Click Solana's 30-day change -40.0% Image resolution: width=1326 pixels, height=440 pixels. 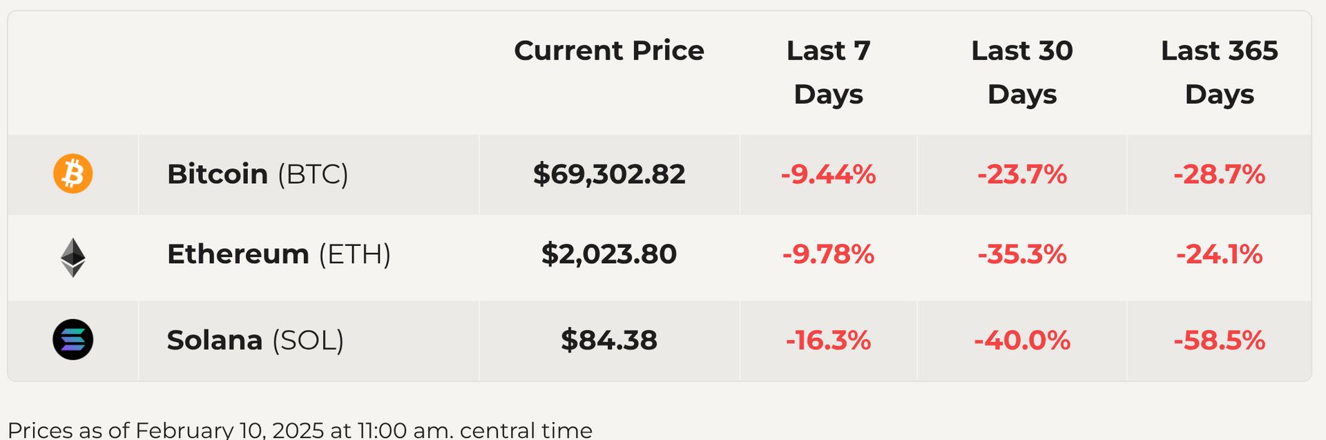point(1021,341)
